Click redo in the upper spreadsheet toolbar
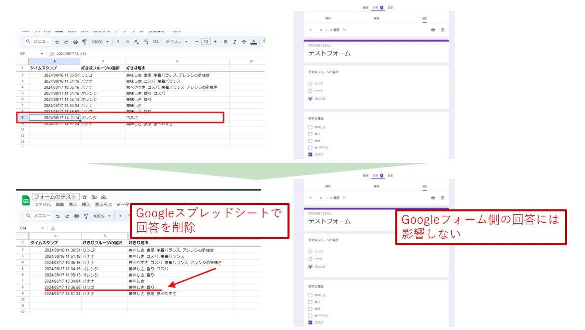Screen dimensions: 585x330 (x=66, y=42)
